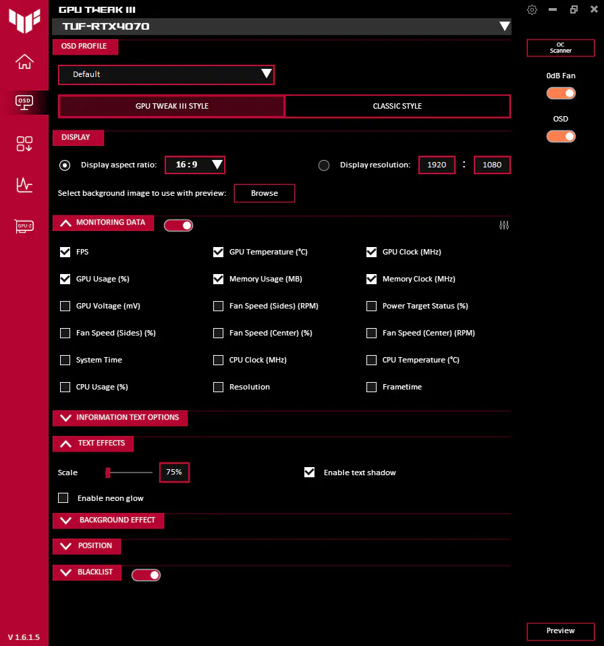
Task: Select Display aspect ratio radio button
Action: [x=65, y=165]
